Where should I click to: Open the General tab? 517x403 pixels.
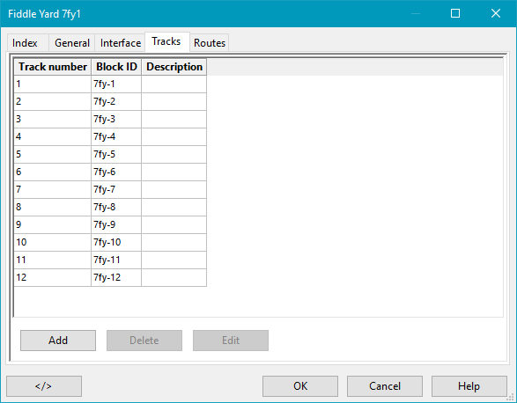click(x=72, y=43)
